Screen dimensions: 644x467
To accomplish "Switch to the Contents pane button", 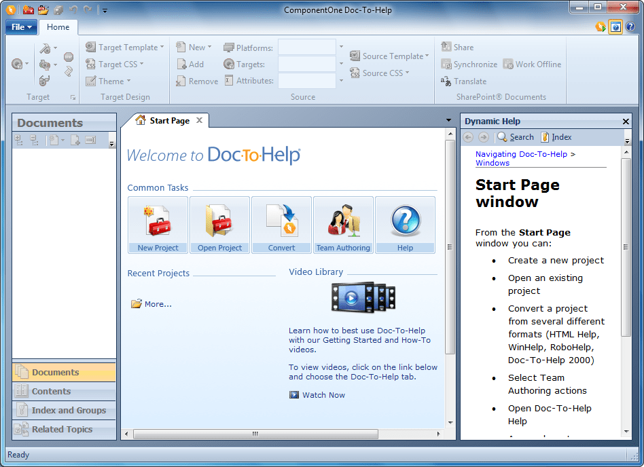I will point(64,391).
